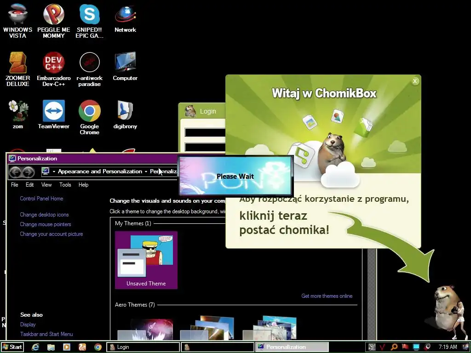Click the Start button
The width and height of the screenshot is (471, 353).
click(12, 347)
